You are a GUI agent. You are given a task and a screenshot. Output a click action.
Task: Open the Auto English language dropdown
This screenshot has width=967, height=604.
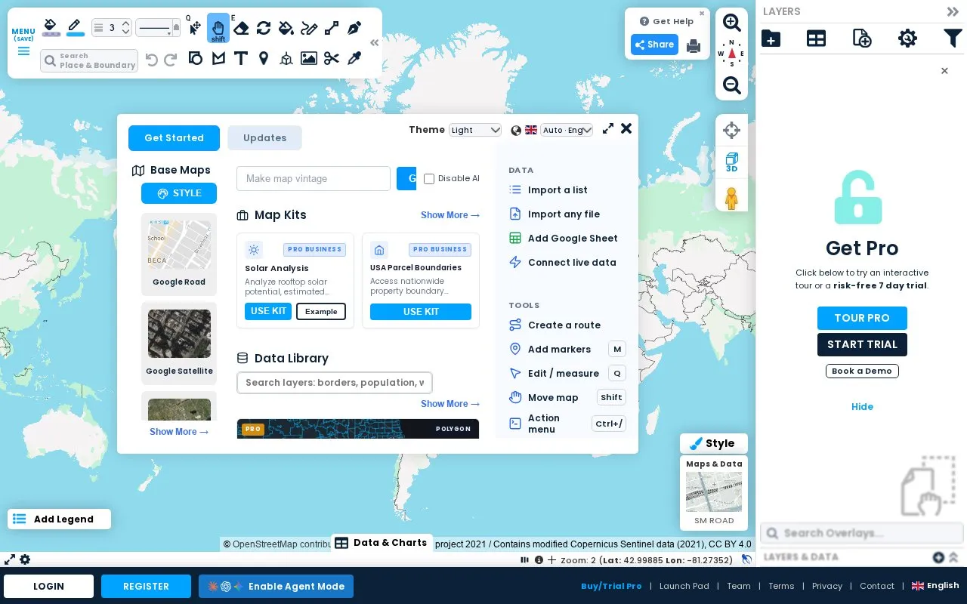coord(567,130)
